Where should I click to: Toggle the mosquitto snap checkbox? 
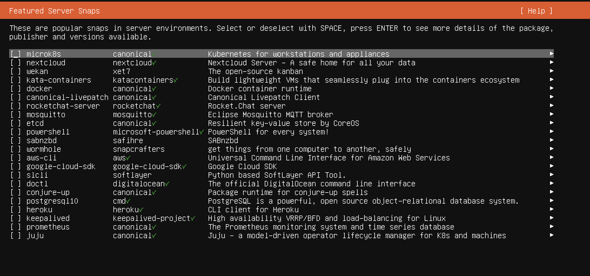tap(16, 115)
